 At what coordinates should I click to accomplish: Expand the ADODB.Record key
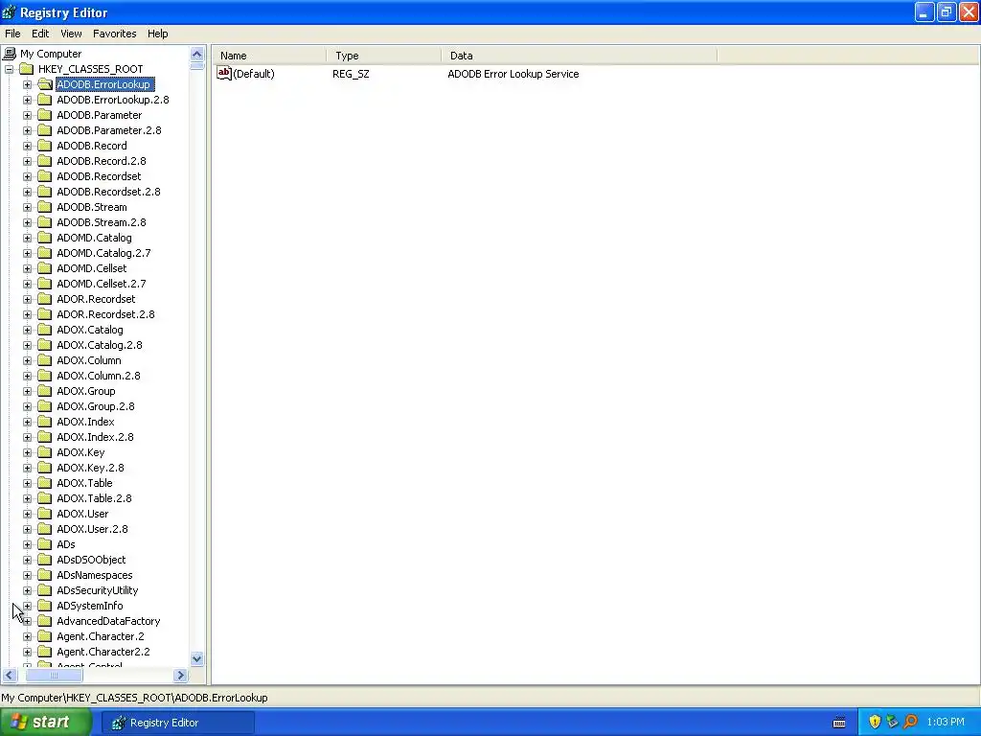coord(27,146)
